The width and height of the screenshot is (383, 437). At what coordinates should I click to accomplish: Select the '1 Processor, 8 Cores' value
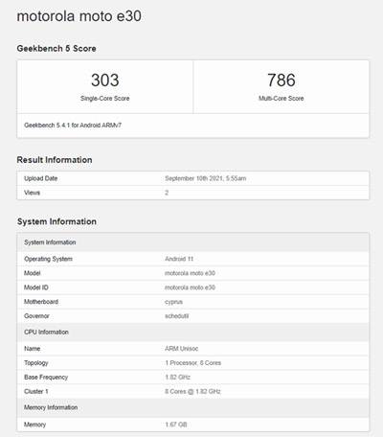click(192, 363)
